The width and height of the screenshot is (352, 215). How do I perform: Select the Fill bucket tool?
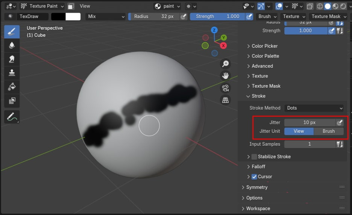tap(12, 87)
